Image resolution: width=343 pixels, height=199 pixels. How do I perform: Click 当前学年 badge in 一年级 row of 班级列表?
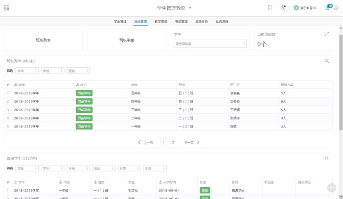84,126
